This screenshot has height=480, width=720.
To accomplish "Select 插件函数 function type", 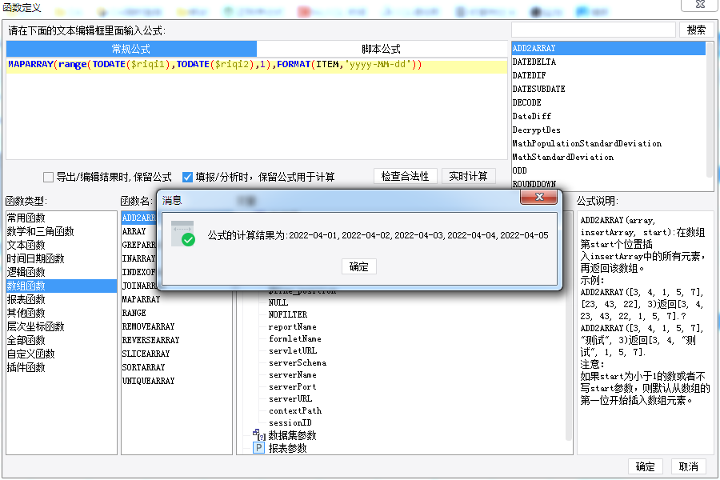I will click(x=62, y=367).
